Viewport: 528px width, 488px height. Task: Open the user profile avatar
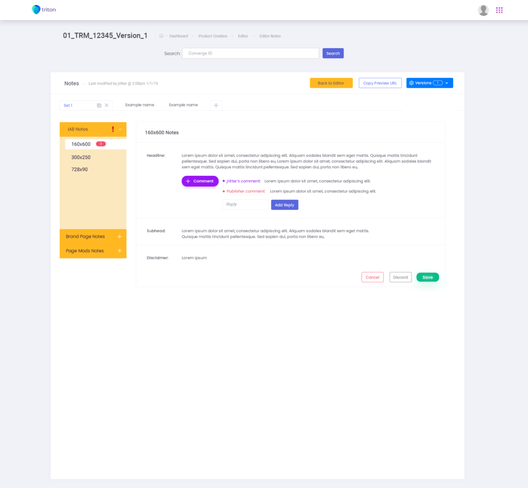point(483,10)
